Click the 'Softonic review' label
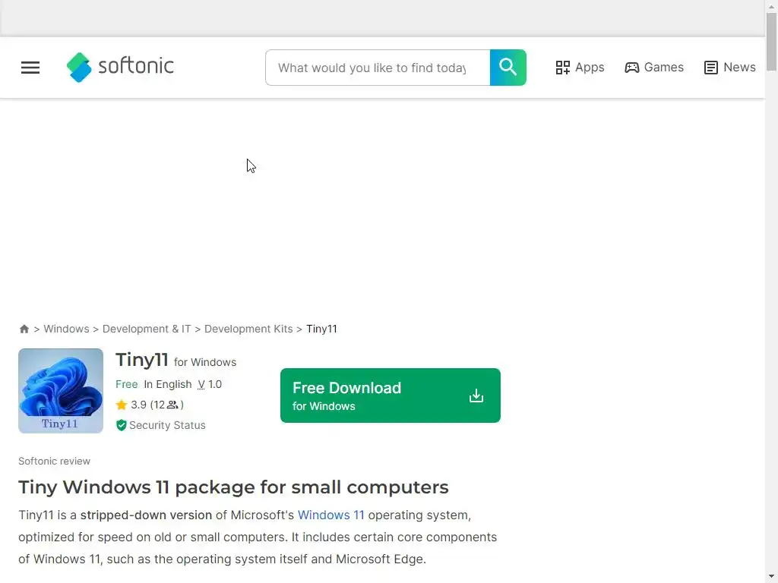 click(x=54, y=461)
